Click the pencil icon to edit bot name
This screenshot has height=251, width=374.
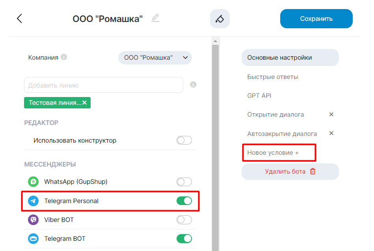pyautogui.click(x=156, y=18)
